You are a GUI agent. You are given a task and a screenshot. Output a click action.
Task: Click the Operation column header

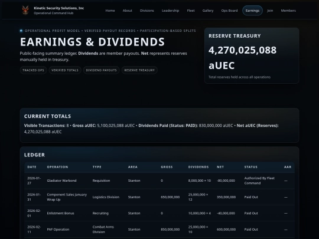coord(57,167)
